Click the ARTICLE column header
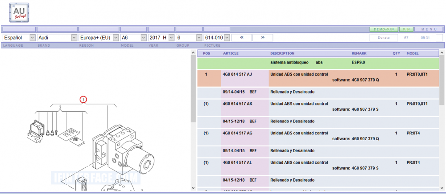 pos(231,53)
